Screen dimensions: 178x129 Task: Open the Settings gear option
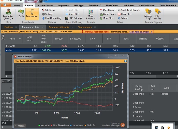[x=48, y=14]
